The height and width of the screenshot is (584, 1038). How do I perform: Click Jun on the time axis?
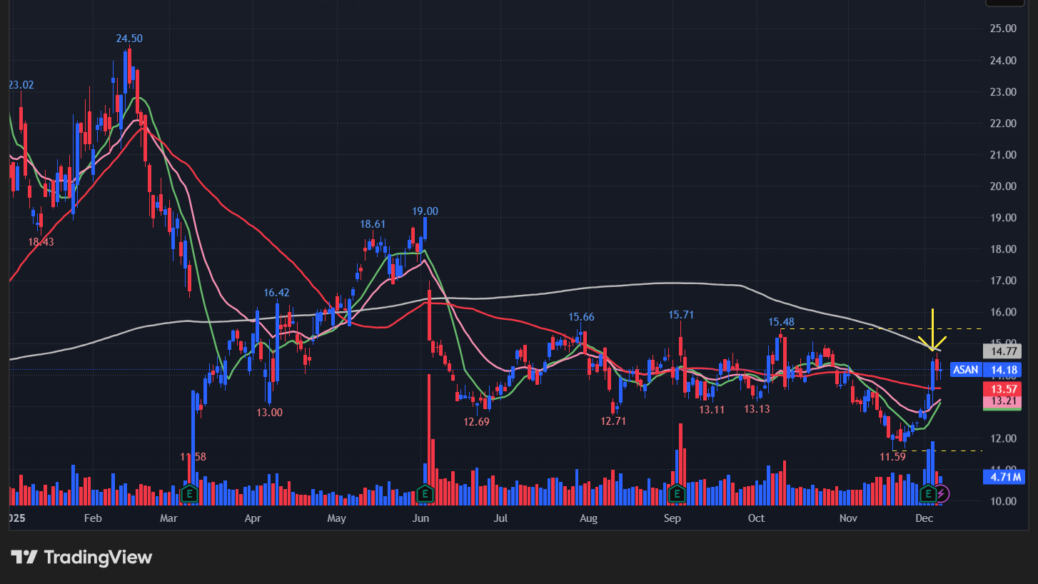pos(420,518)
